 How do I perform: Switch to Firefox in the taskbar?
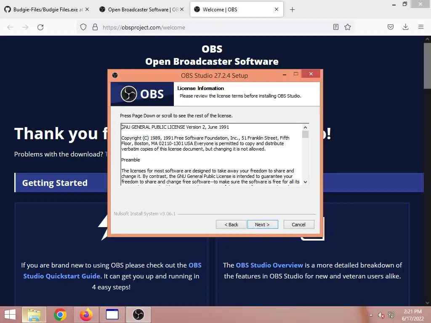pos(86,315)
